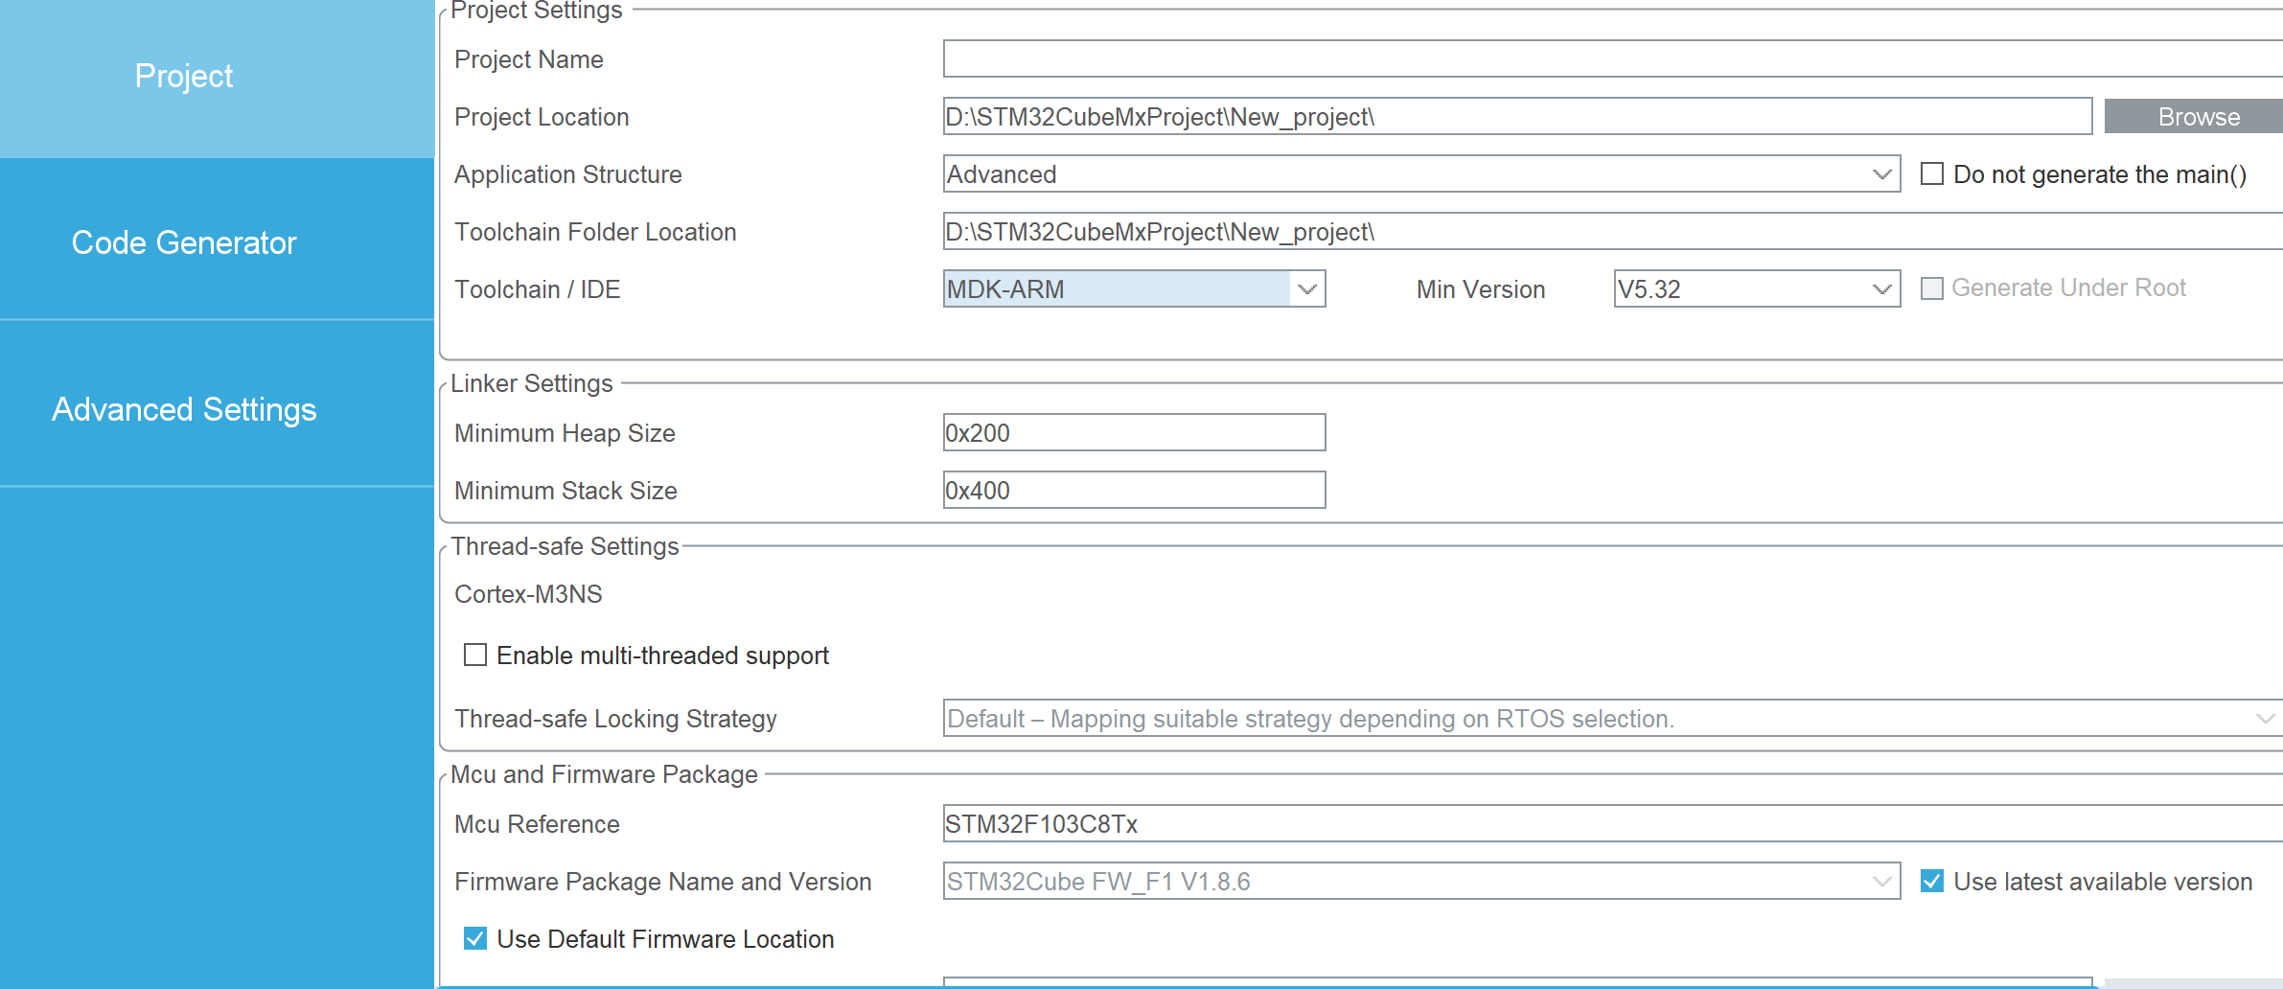Click the Project Name input field
2283x989 pixels.
click(x=1613, y=58)
